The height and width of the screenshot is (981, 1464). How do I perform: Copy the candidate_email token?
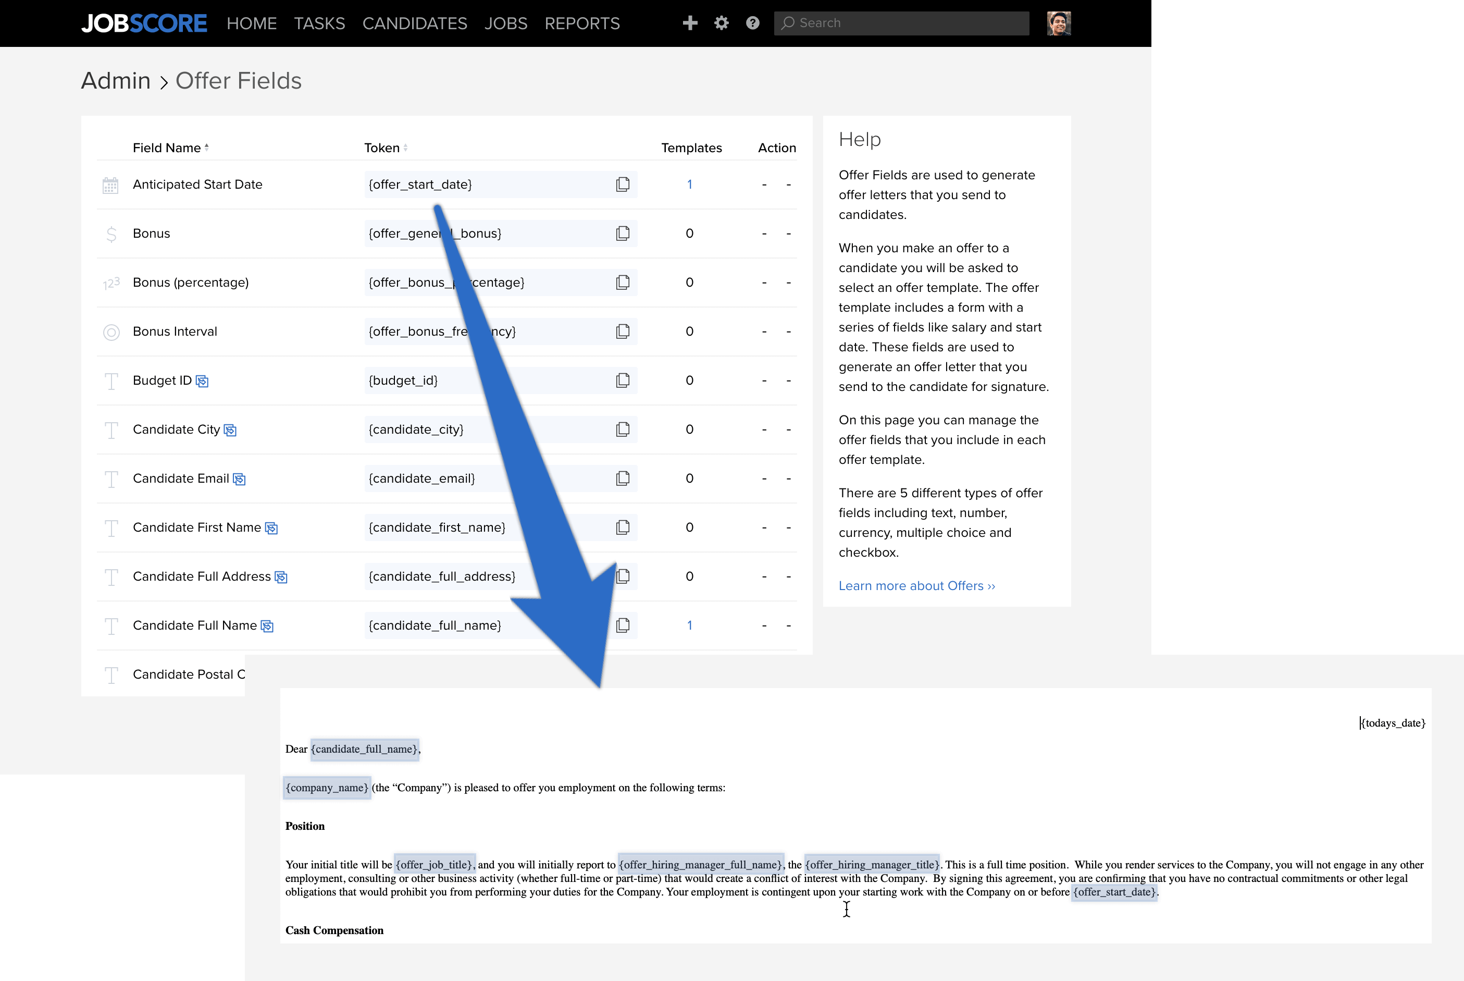(623, 478)
